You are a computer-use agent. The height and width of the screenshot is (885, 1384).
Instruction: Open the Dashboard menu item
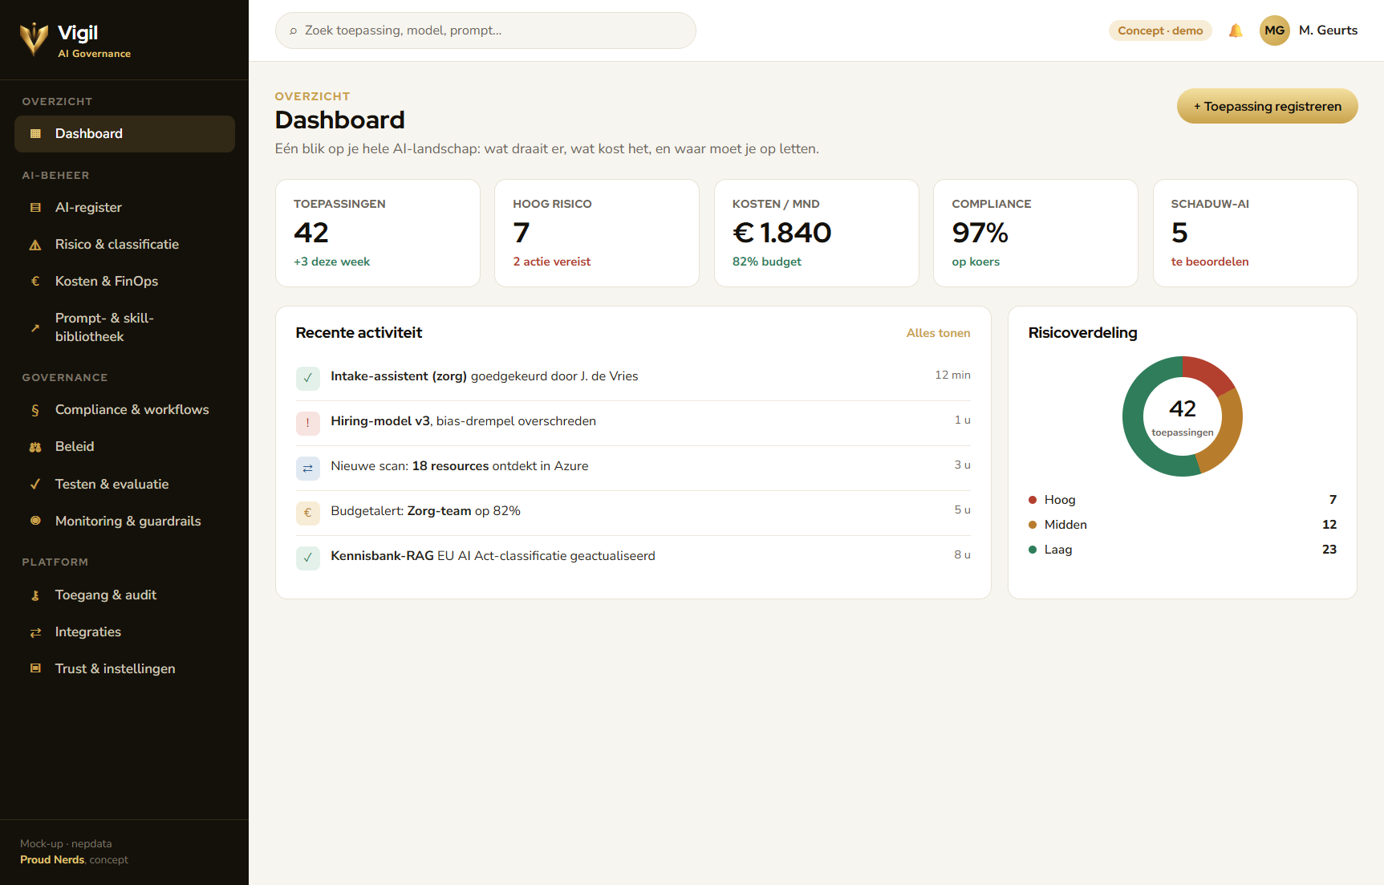coord(124,134)
